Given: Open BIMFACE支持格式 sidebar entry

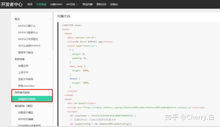Looking at the screenshot, I should (x=28, y=39).
